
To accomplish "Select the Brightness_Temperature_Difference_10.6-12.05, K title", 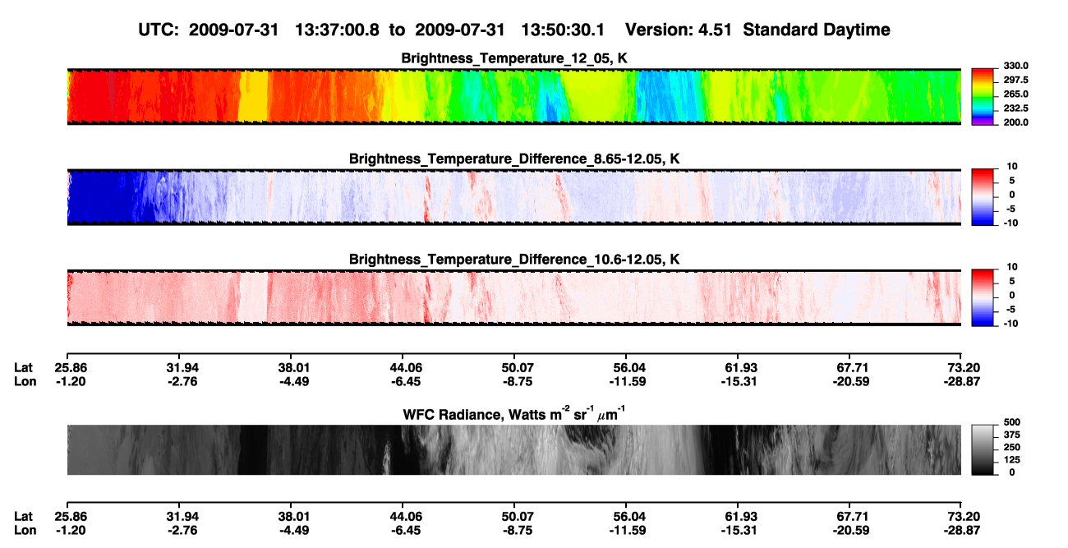I will click(x=514, y=259).
